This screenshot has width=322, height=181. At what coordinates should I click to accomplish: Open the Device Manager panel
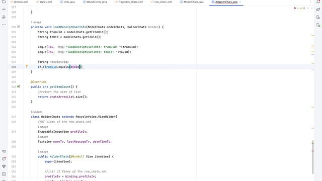[x=318, y=17]
